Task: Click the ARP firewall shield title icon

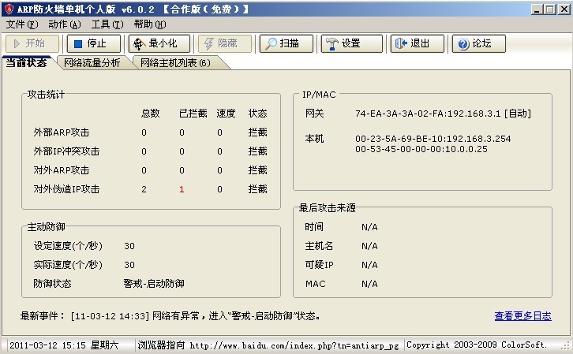Action: pyautogui.click(x=9, y=9)
